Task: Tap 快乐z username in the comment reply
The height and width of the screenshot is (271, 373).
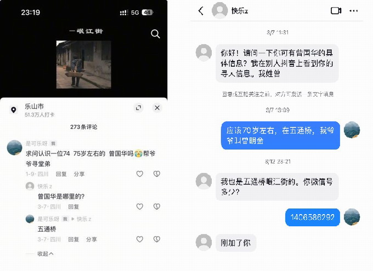Action: click(x=45, y=186)
